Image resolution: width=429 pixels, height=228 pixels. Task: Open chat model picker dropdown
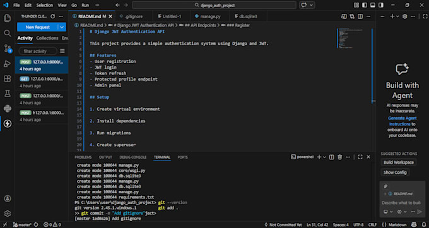pos(402,212)
